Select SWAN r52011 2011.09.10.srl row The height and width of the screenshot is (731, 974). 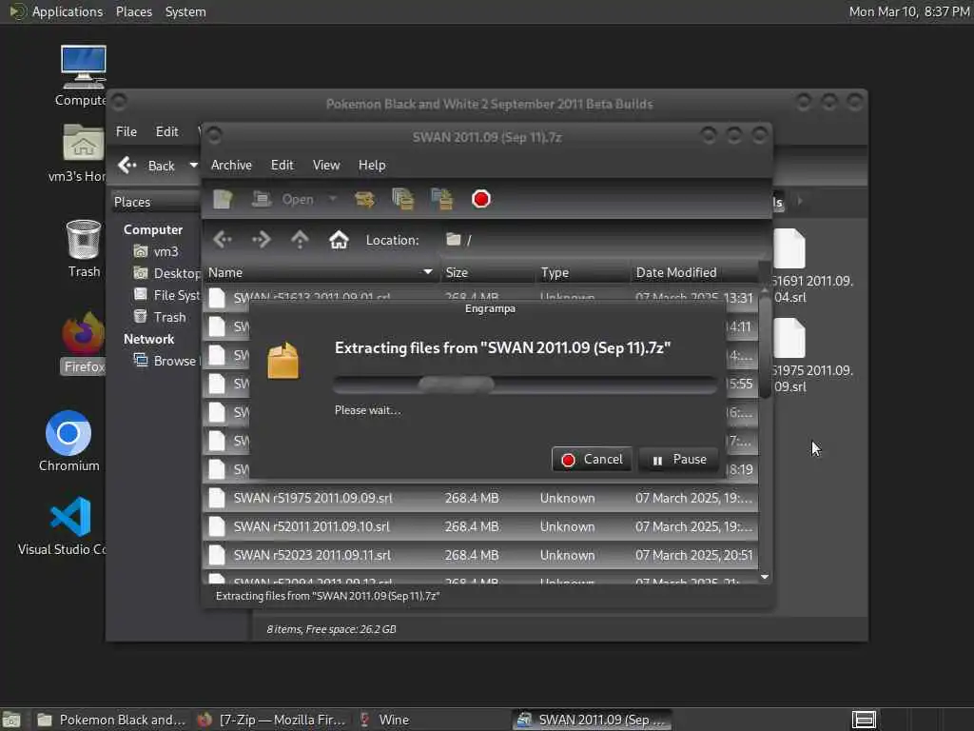(x=480, y=526)
